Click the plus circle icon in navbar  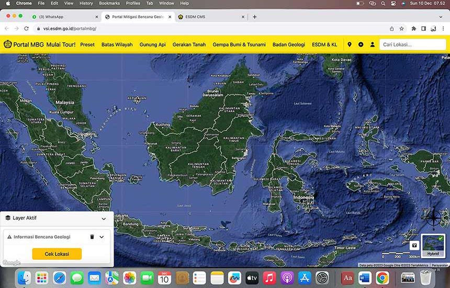361,45
